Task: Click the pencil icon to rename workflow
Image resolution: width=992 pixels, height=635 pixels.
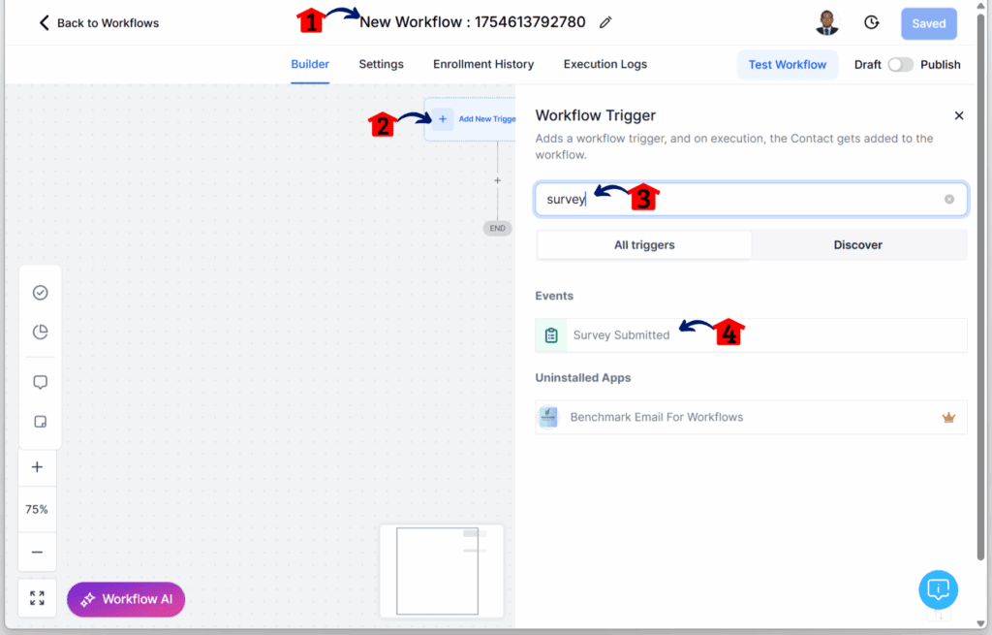Action: (605, 23)
